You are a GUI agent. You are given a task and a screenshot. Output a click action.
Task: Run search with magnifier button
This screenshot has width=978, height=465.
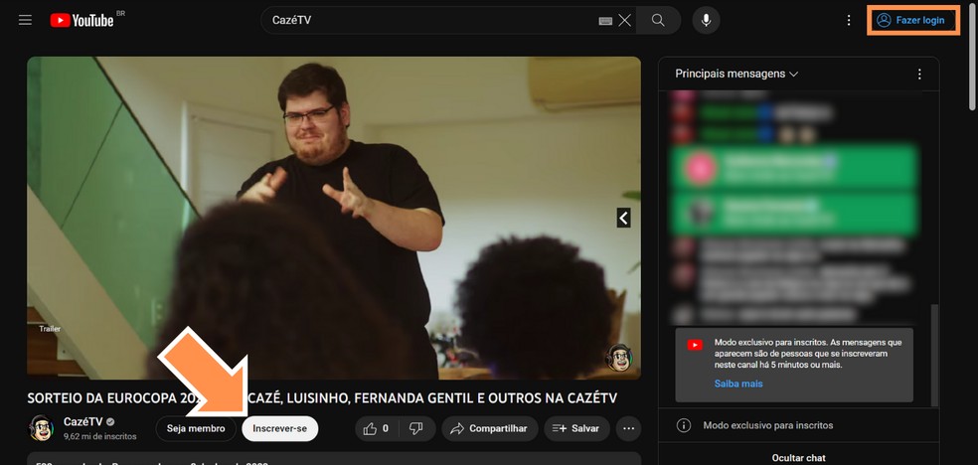658,20
